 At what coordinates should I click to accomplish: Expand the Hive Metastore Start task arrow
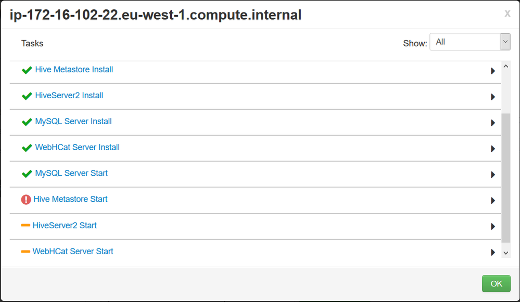point(492,201)
